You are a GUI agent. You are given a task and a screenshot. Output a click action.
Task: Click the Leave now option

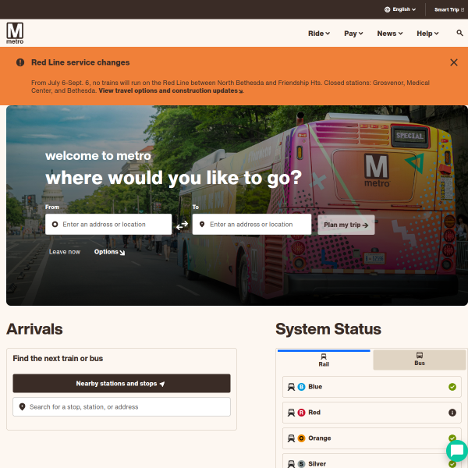(x=65, y=252)
